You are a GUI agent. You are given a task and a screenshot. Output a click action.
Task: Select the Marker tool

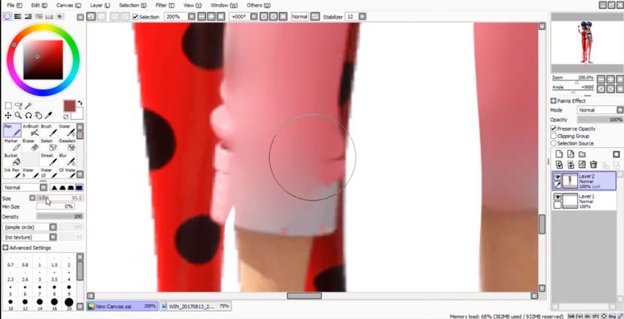(x=12, y=145)
